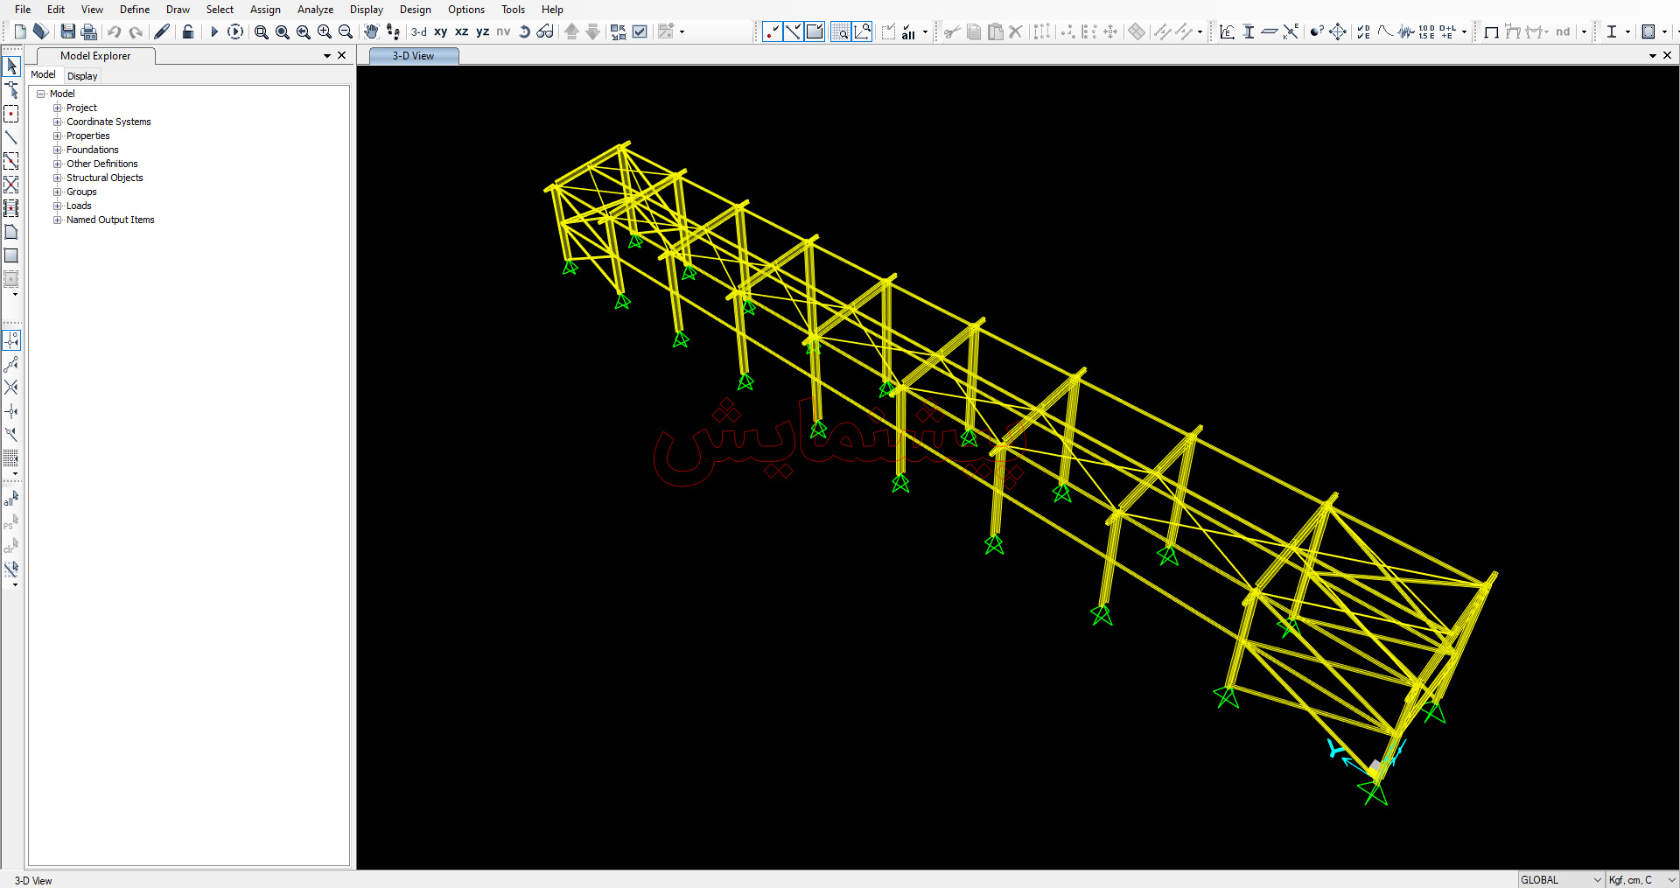Click Show Undeformed Shape icon
The image size is (1680, 888).
click(x=1492, y=31)
